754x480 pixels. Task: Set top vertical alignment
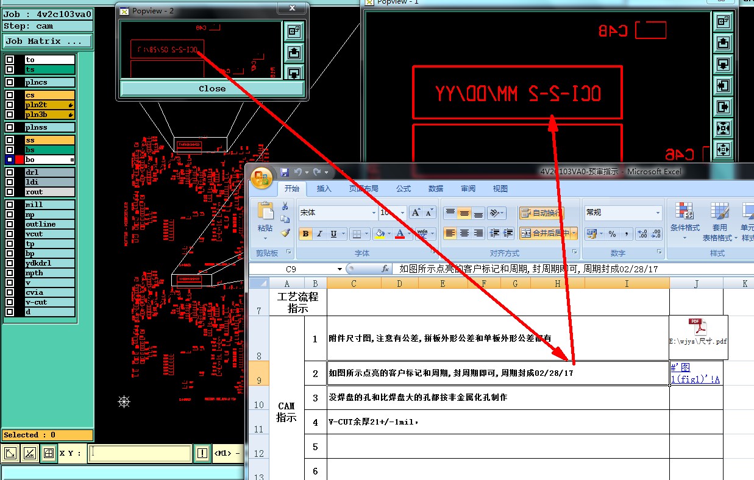click(x=450, y=213)
